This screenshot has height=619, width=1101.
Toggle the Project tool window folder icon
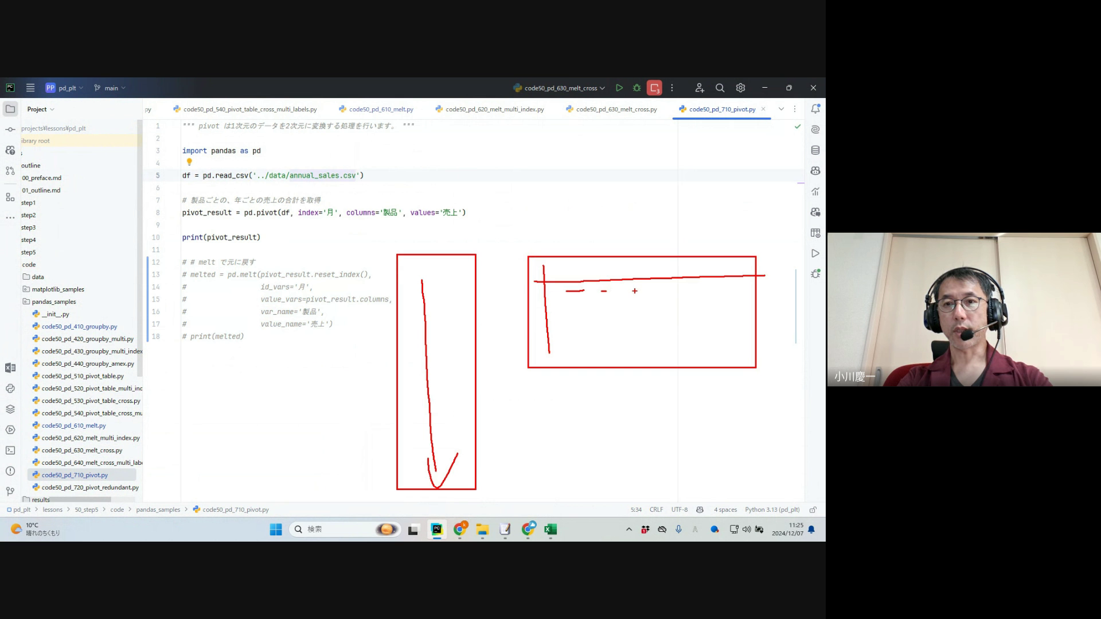[x=10, y=109]
